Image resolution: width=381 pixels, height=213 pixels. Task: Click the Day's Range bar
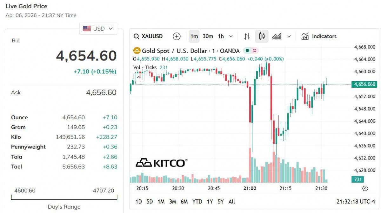point(64,197)
